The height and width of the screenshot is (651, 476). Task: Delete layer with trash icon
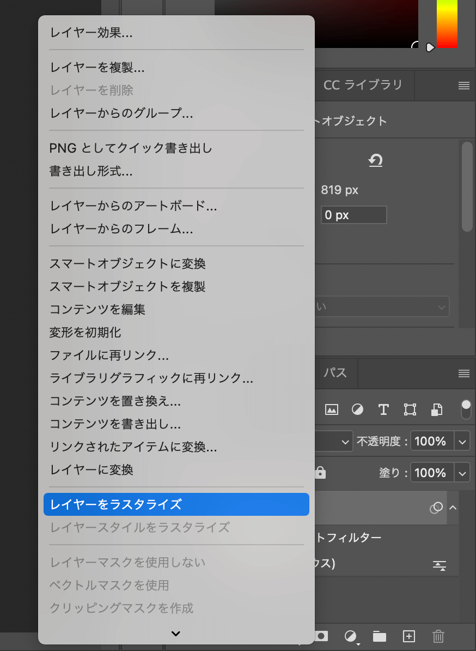438,636
